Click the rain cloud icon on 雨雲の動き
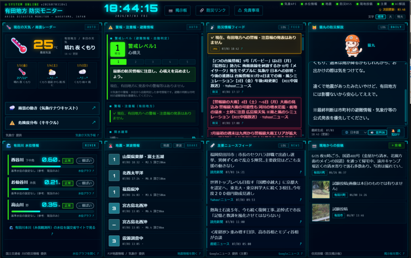The image size is (411, 258). point(12,108)
